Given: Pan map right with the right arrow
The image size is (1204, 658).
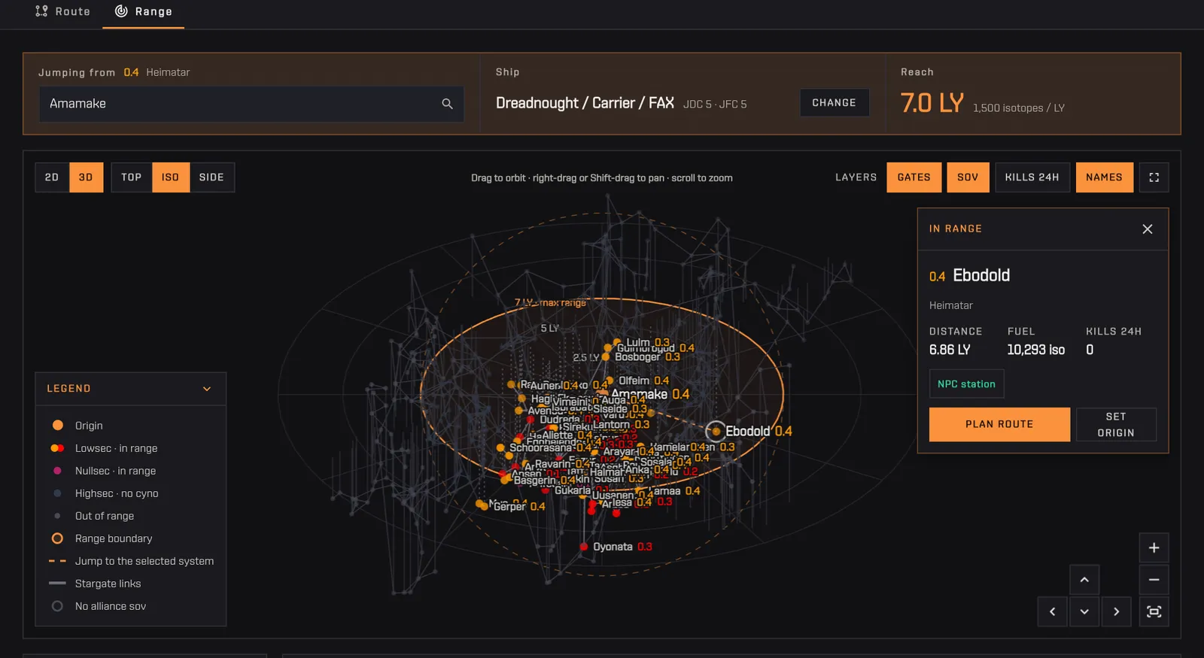Looking at the screenshot, I should tap(1116, 611).
